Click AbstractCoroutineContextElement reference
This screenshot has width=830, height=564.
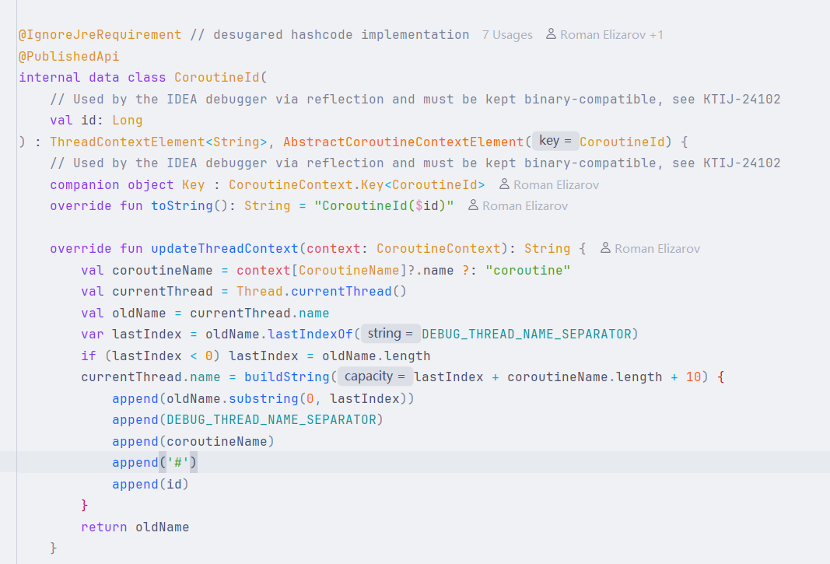click(404, 142)
